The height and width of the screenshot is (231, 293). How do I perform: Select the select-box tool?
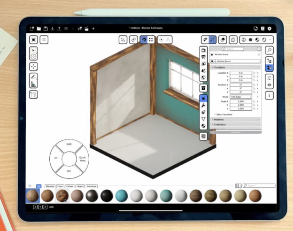[x=33, y=50]
